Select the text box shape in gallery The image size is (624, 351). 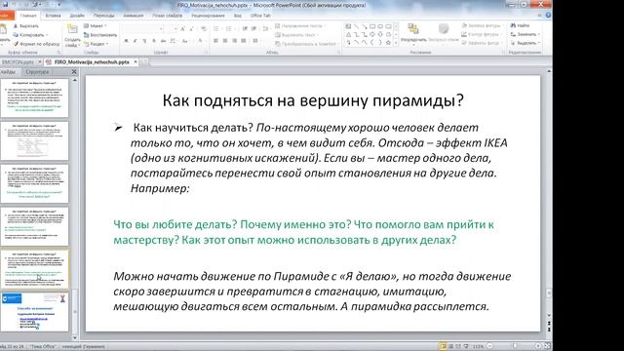click(x=348, y=26)
